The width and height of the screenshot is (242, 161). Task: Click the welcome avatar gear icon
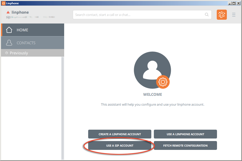(x=163, y=82)
